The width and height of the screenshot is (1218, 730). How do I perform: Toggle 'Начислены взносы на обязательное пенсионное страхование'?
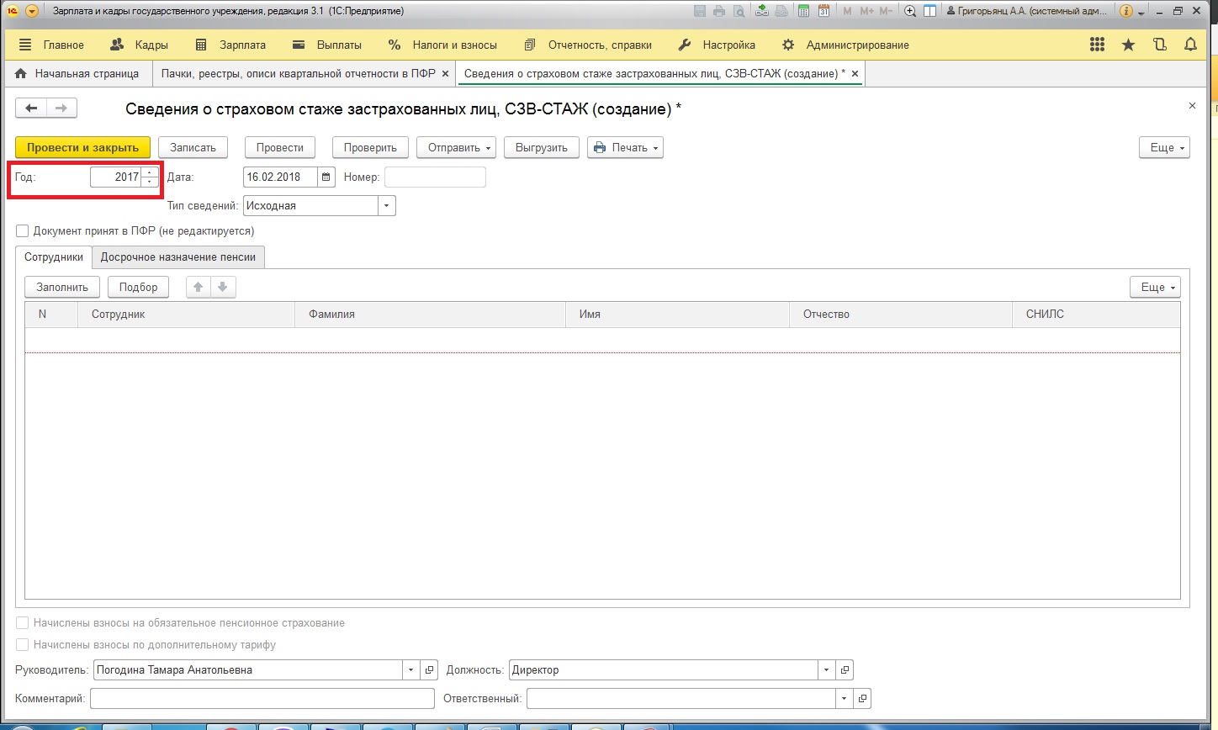[x=23, y=623]
